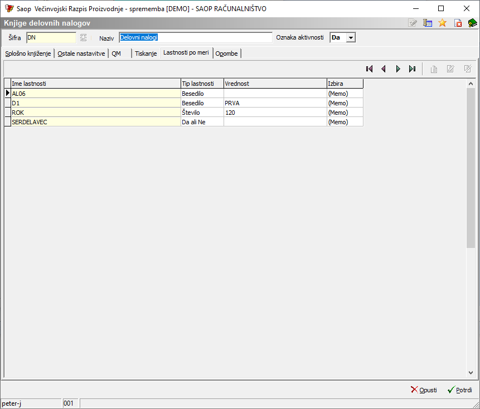Click the document with red X icon
The width and height of the screenshot is (480, 409).
458,23
